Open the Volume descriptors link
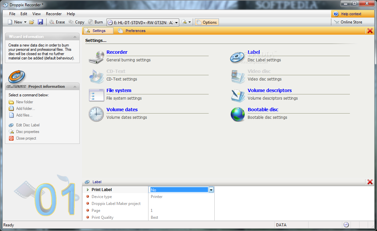This screenshot has height=231, width=377. pyautogui.click(x=270, y=90)
